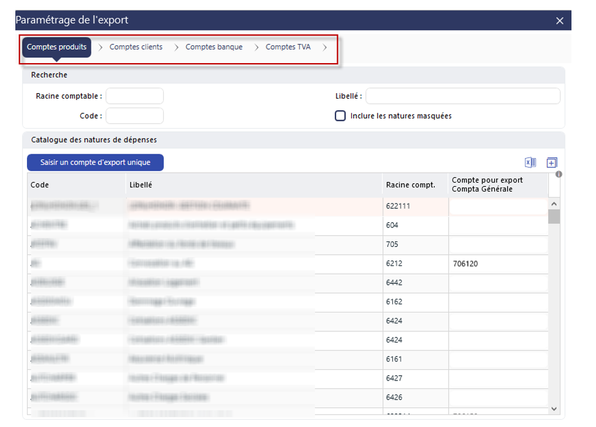The width and height of the screenshot is (596, 427).
Task: Open the Comptes banque step
Action: (x=213, y=47)
